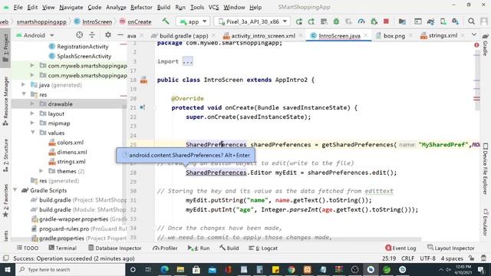Screen dimensions: 491x276
Task: Open the app run configuration dropdown
Action: coord(193,21)
